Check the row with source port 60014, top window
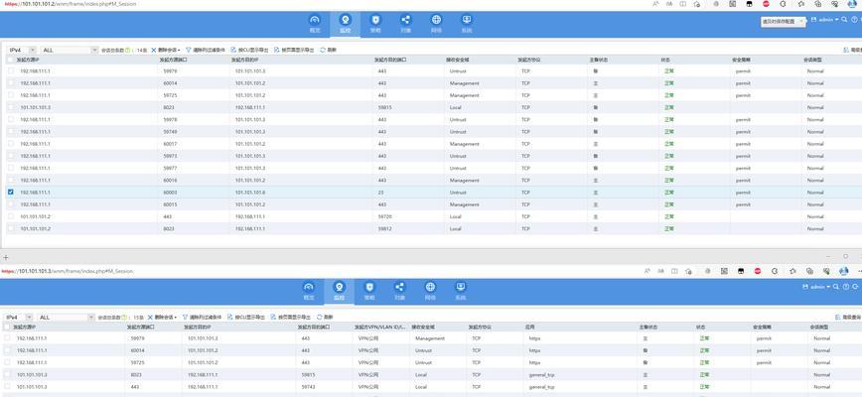Image resolution: width=862 pixels, height=397 pixels. (x=11, y=83)
